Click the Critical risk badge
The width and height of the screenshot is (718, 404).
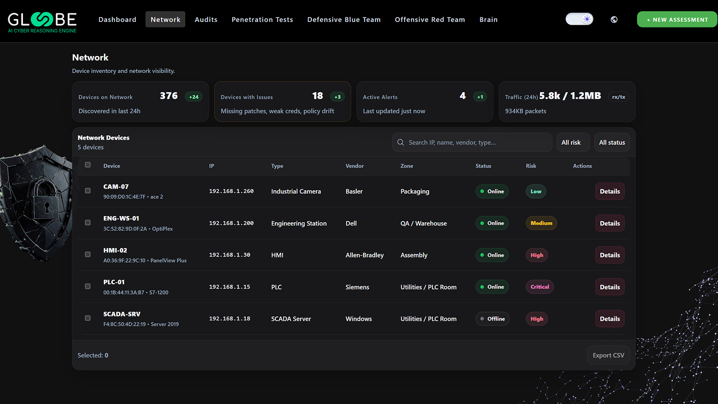click(540, 287)
